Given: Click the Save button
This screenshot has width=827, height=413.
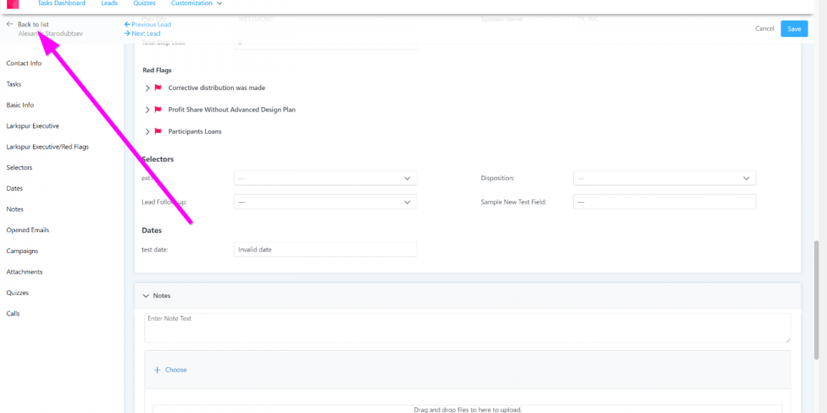Looking at the screenshot, I should click(x=794, y=29).
